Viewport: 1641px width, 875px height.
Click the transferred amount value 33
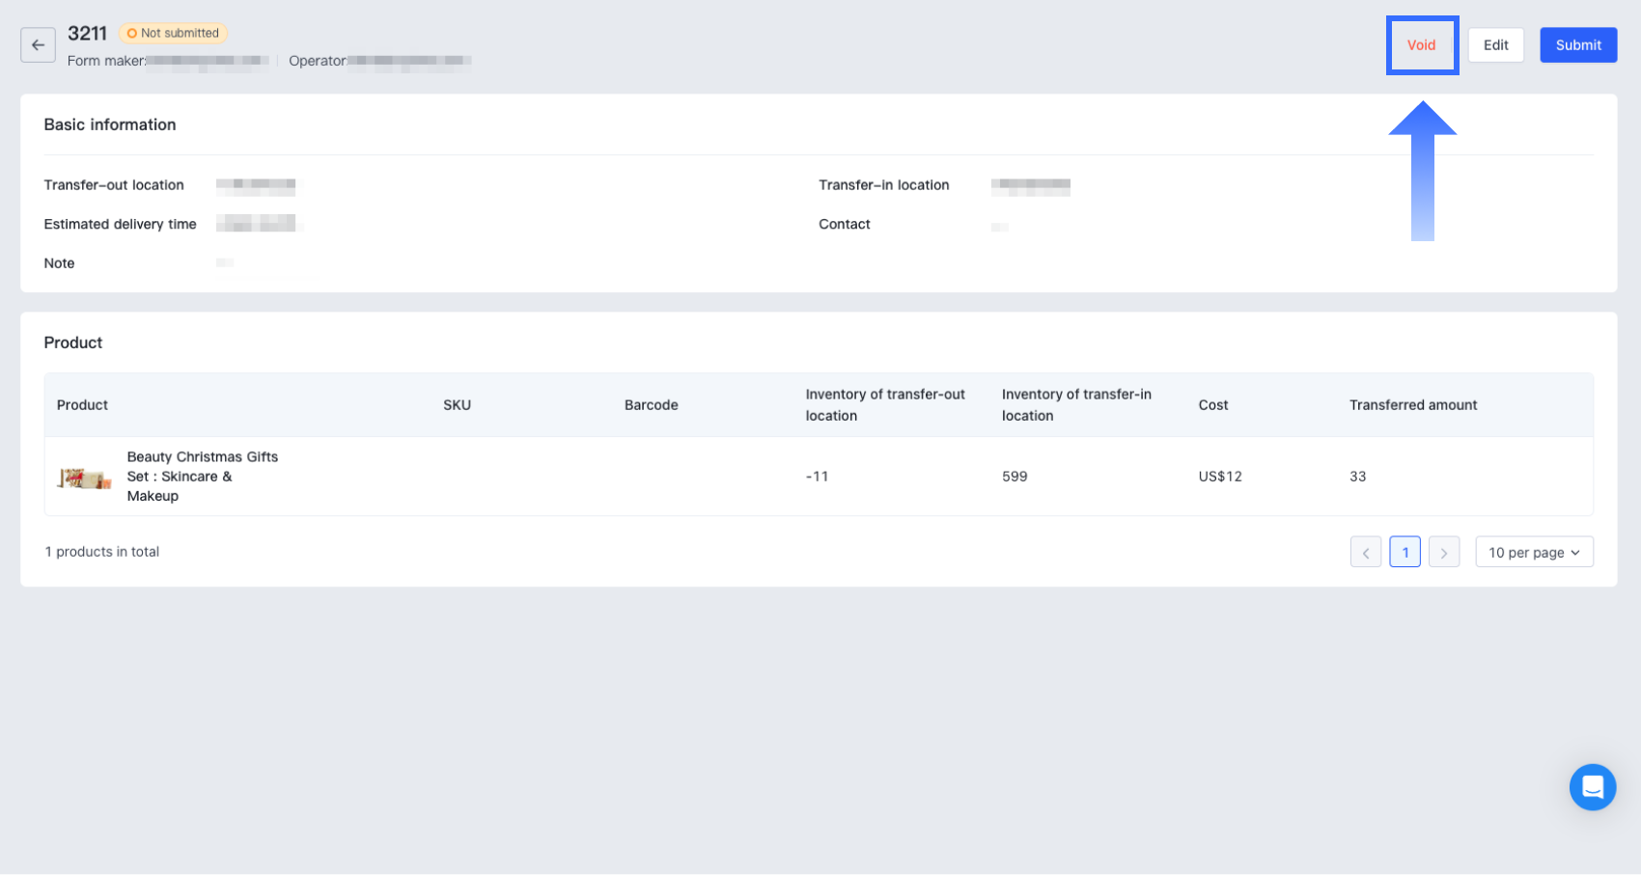click(1357, 477)
